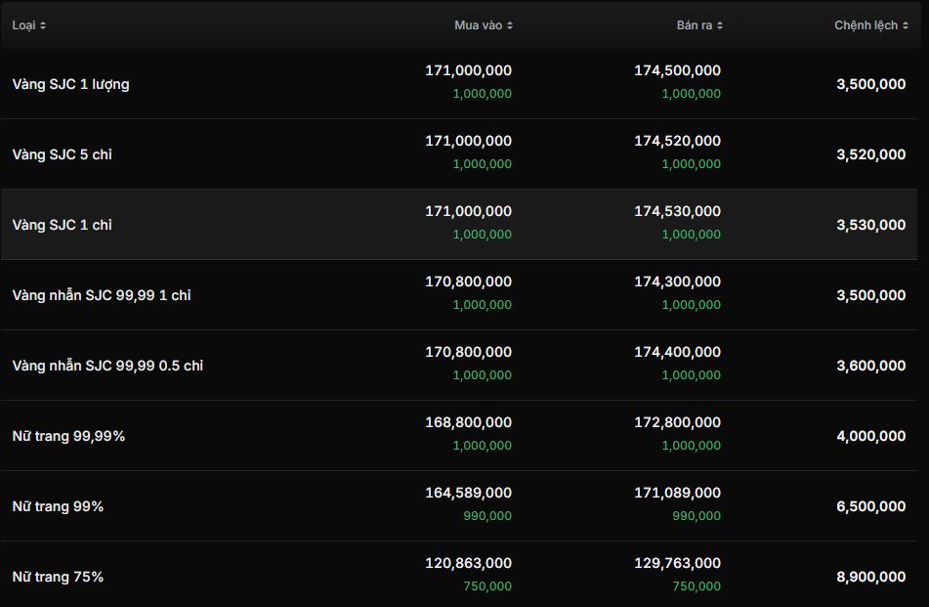Click the 8,900,000 price difference value
This screenshot has height=607, width=929.
pyautogui.click(x=870, y=577)
